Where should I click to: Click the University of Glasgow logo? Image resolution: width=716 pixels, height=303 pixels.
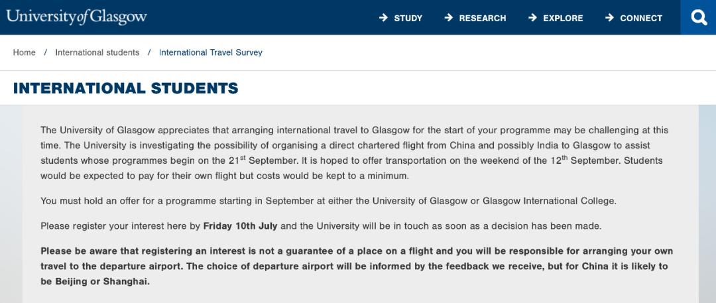tap(77, 17)
